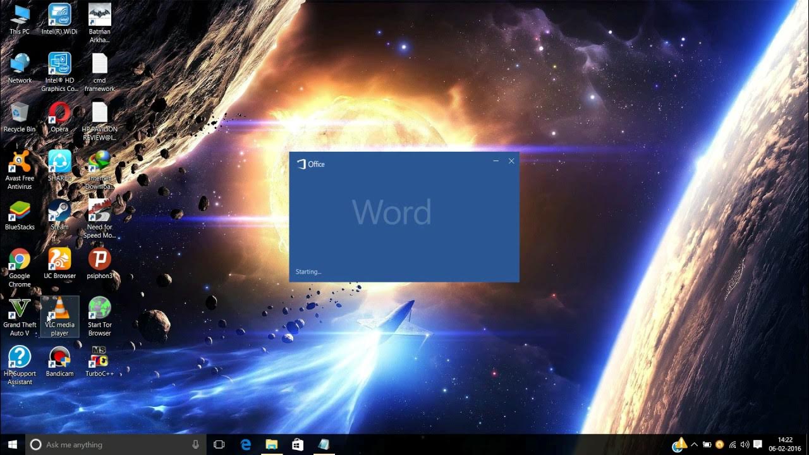Click the orange circular tray icon
Screen dimensions: 809x455
(720, 445)
